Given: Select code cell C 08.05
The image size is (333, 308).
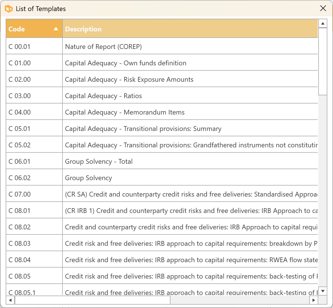Looking at the screenshot, I should [34, 276].
